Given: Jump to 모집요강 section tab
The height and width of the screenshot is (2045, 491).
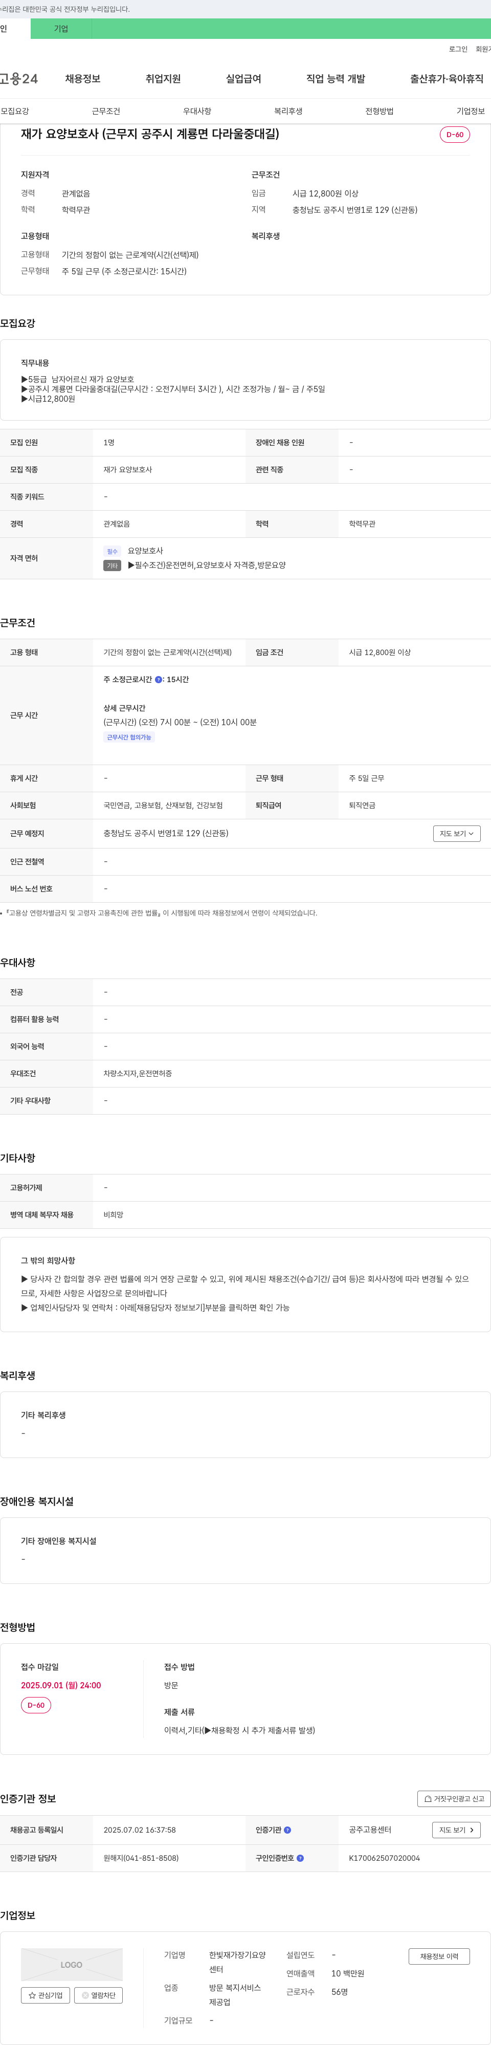Looking at the screenshot, I should tap(14, 111).
